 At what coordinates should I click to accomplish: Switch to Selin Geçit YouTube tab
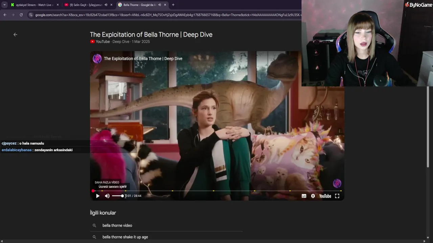(86, 5)
